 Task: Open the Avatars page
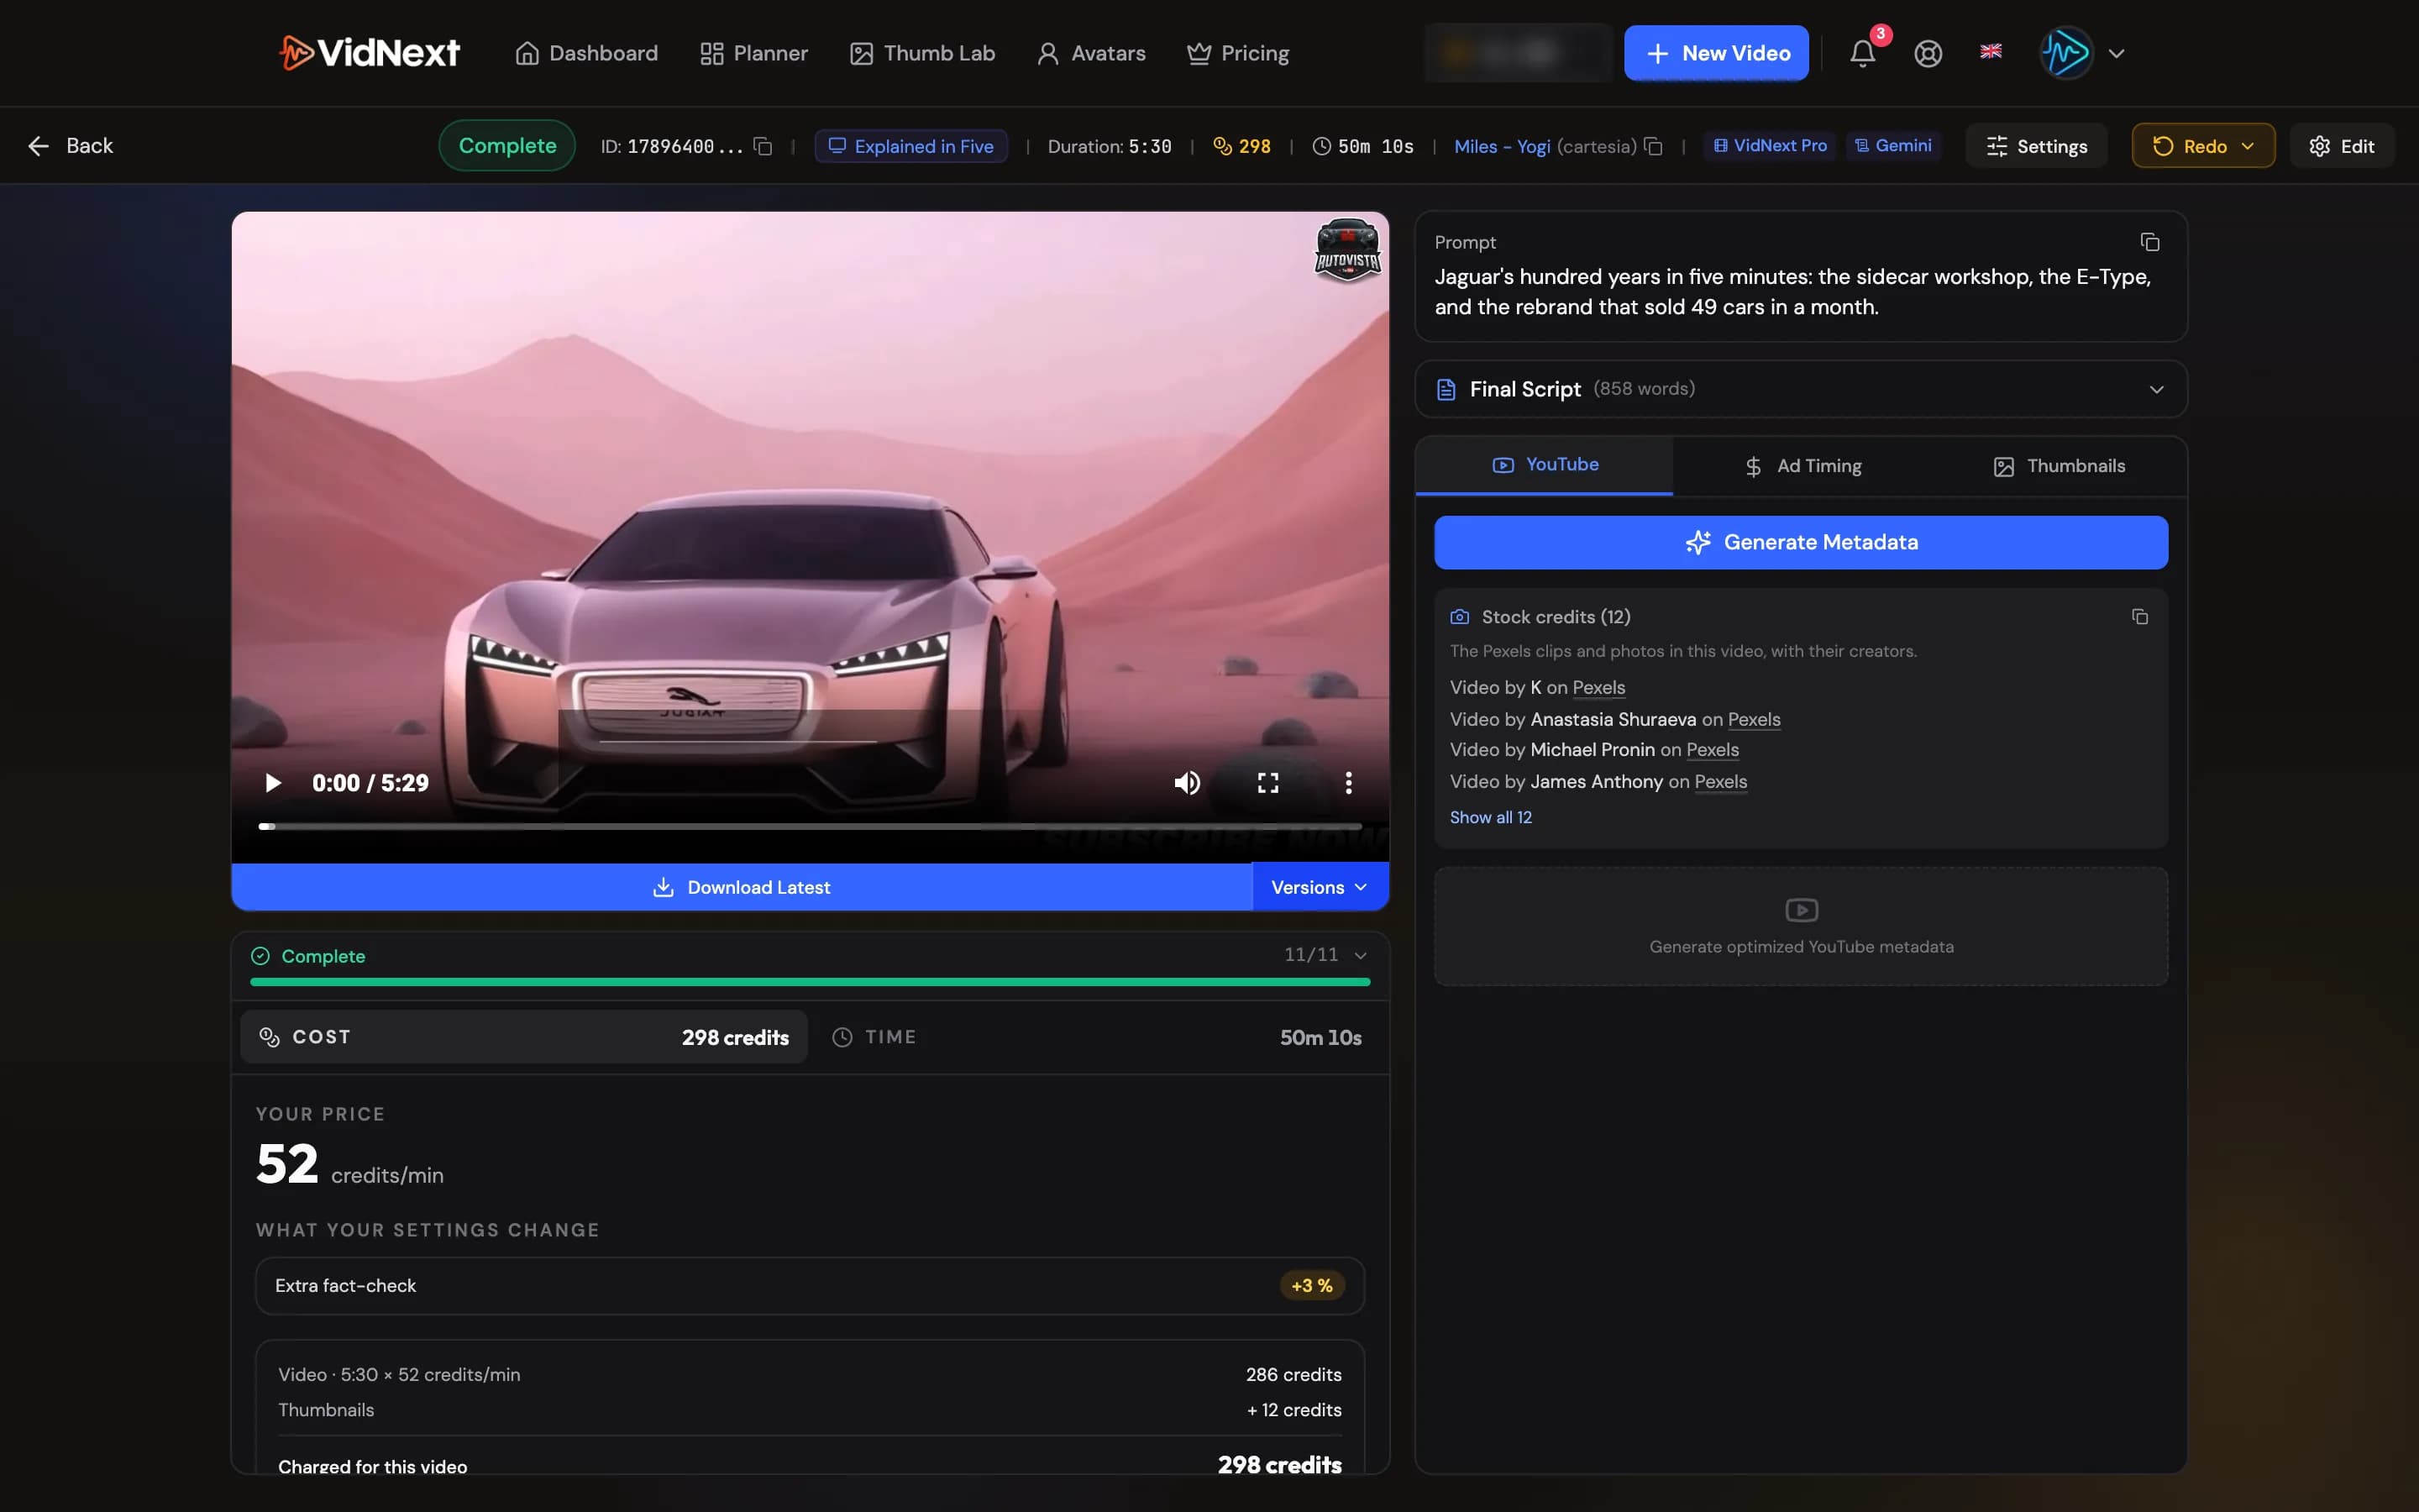pos(1090,53)
